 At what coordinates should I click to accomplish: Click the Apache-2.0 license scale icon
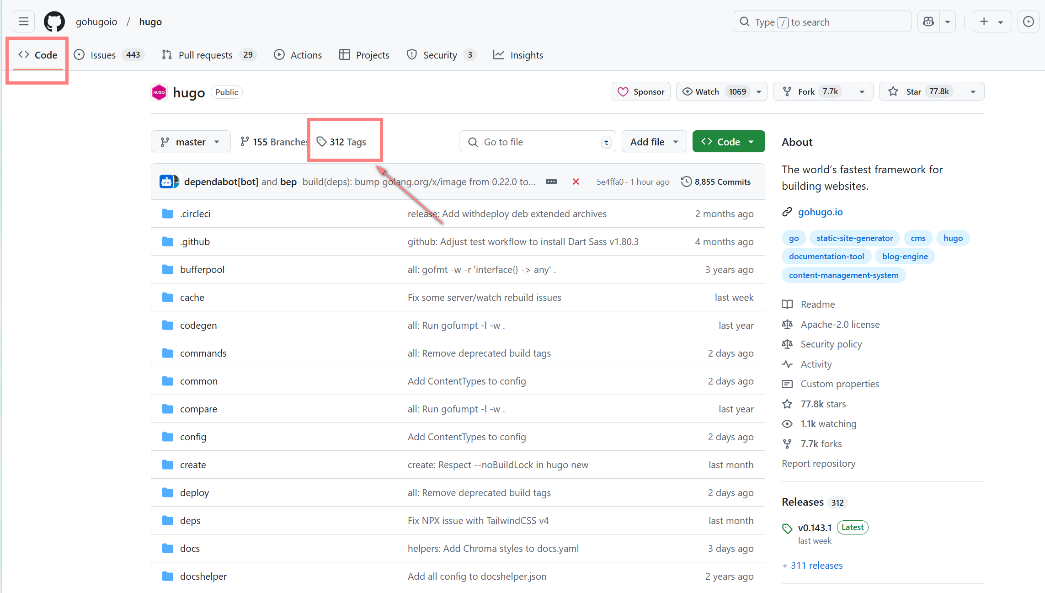[x=787, y=324]
